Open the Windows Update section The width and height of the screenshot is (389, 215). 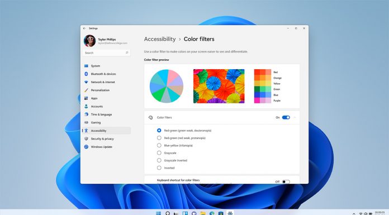107,147
